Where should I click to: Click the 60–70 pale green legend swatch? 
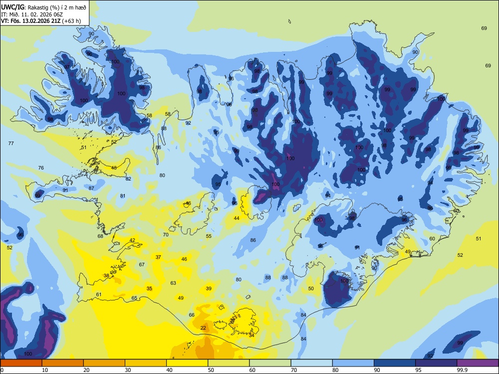pos(270,363)
